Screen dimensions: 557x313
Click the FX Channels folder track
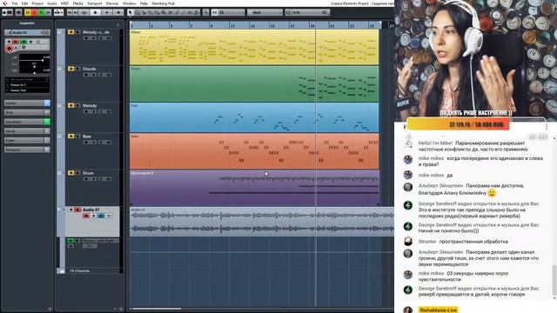tap(80, 270)
